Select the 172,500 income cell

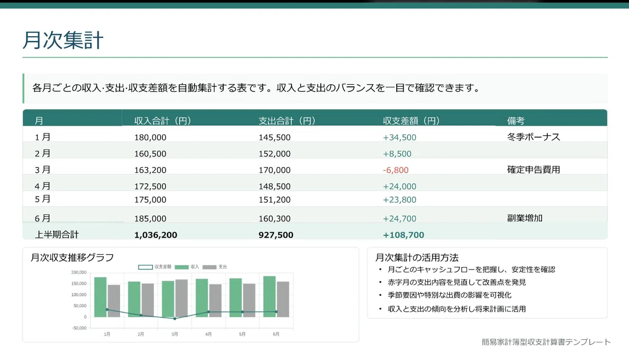150,186
